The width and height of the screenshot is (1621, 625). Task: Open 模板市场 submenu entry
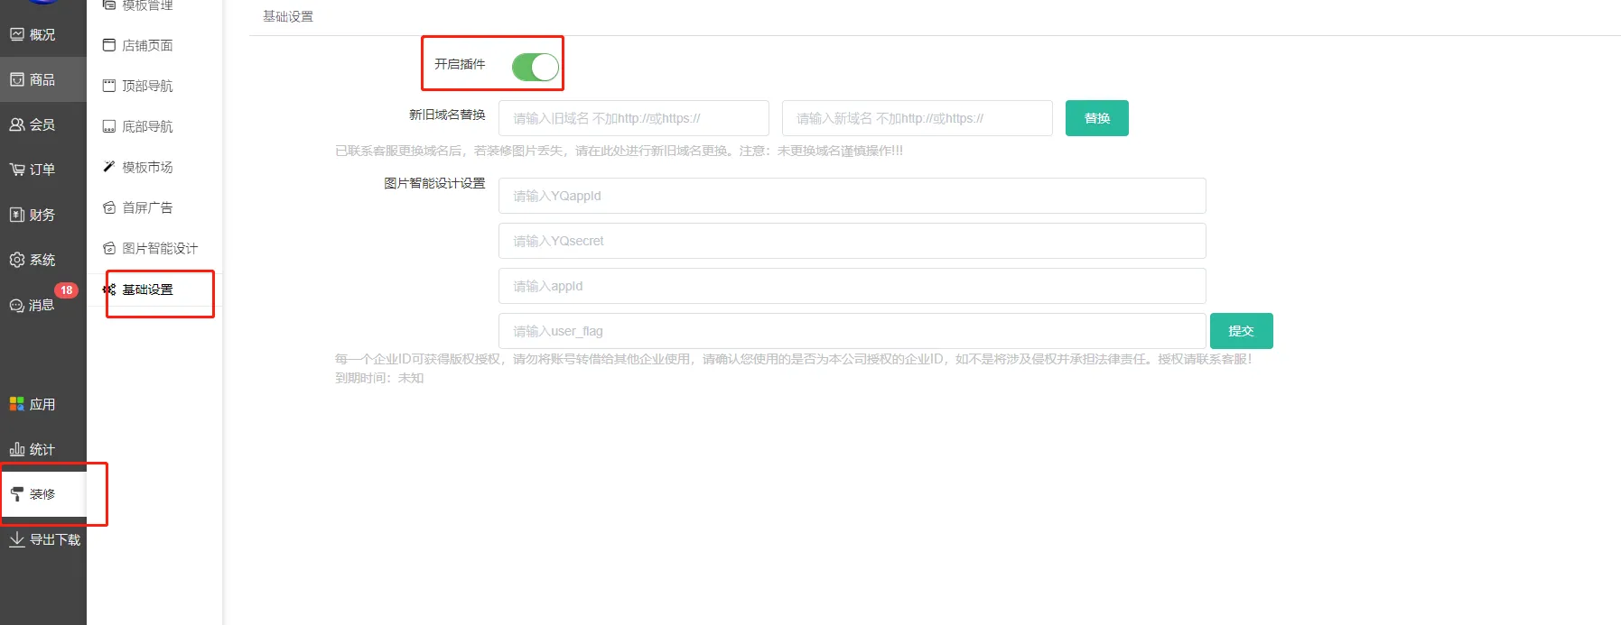(147, 167)
